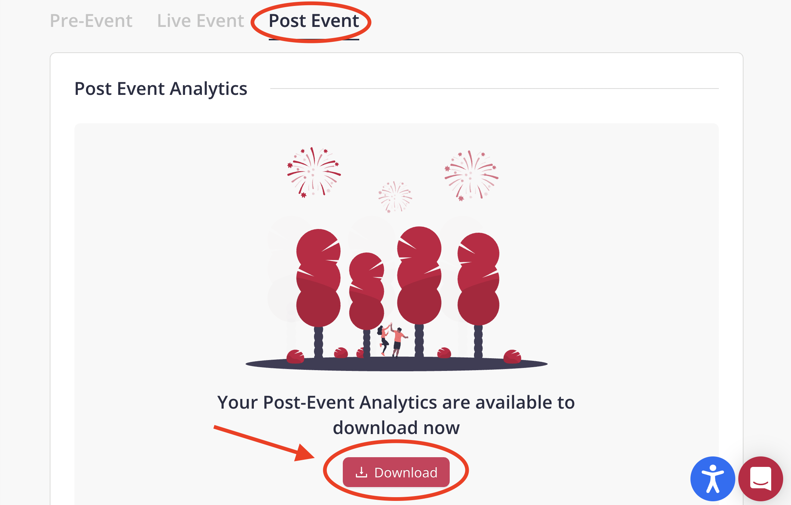791x505 pixels.
Task: Switch to the Pre-Event tab
Action: pos(91,21)
